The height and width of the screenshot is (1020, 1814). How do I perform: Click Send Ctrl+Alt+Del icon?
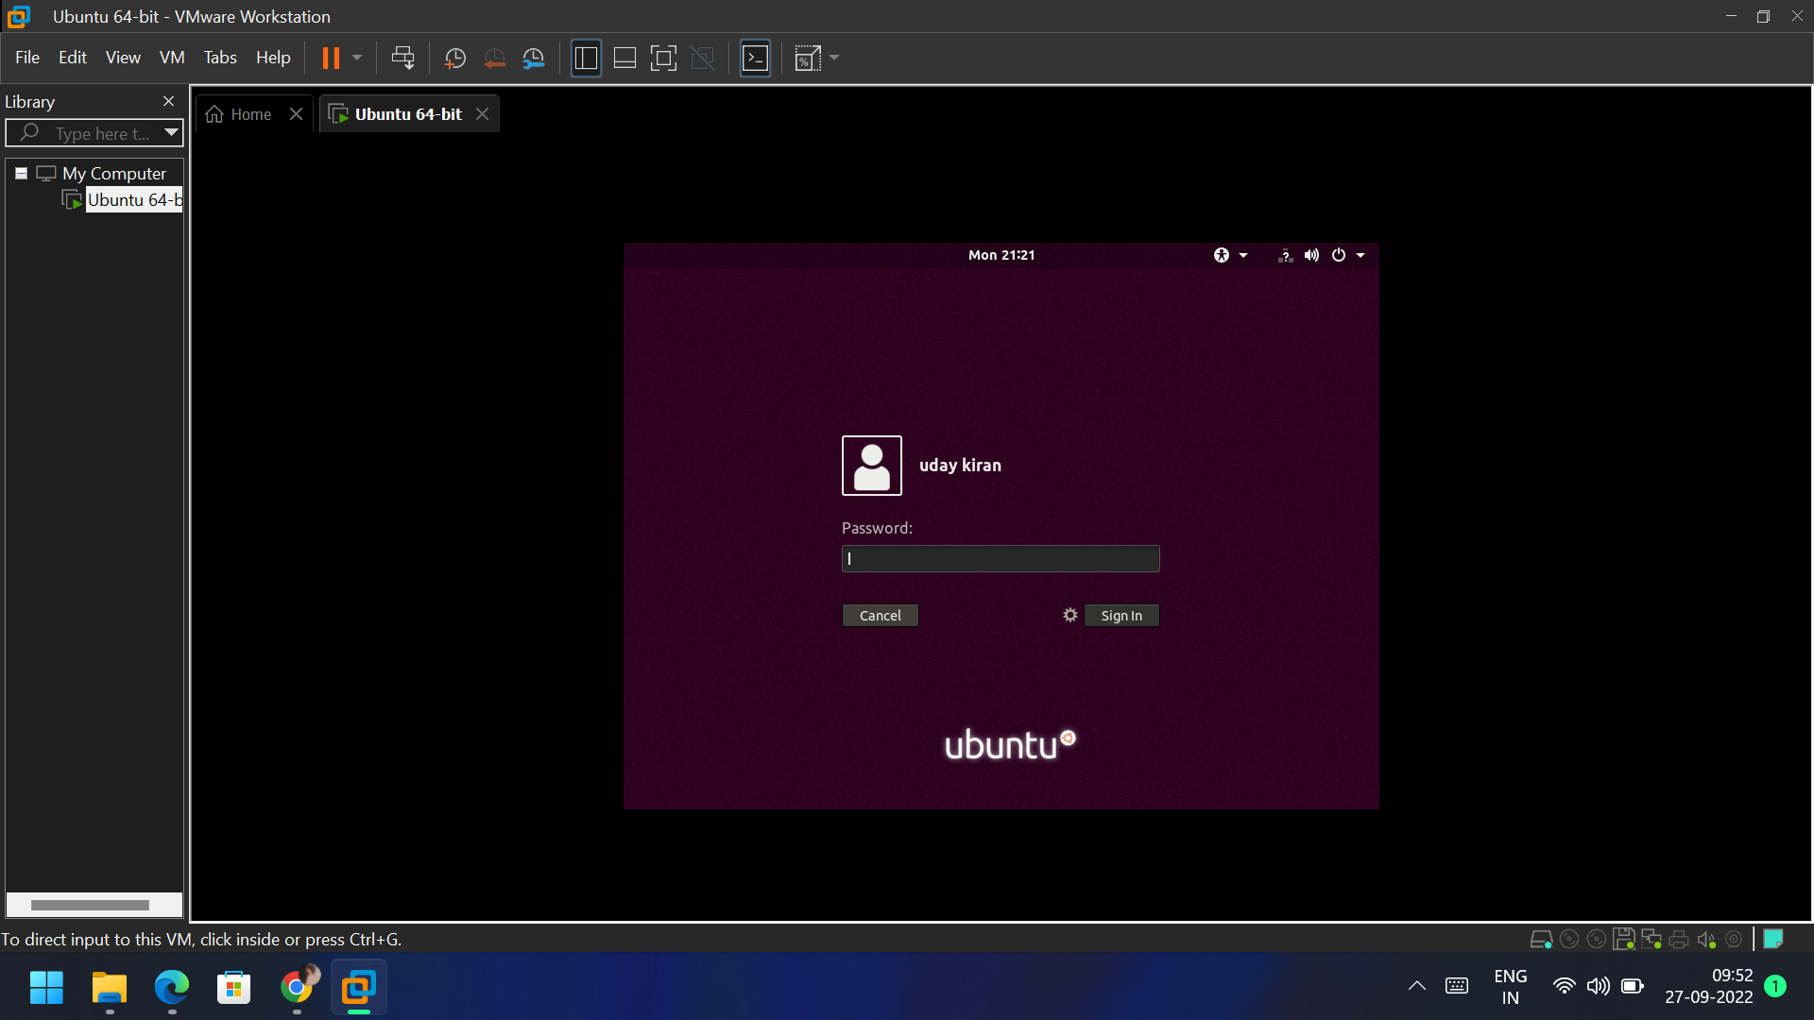pyautogui.click(x=402, y=59)
